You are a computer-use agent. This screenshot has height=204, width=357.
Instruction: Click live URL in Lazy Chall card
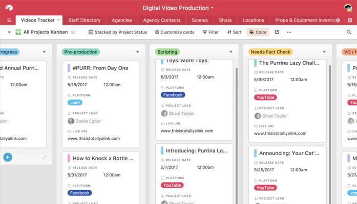[x=280, y=134]
